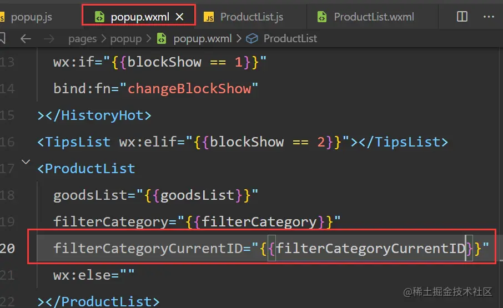Click the split editor icon
Image resolution: width=503 pixels, height=308 pixels.
pos(462,16)
